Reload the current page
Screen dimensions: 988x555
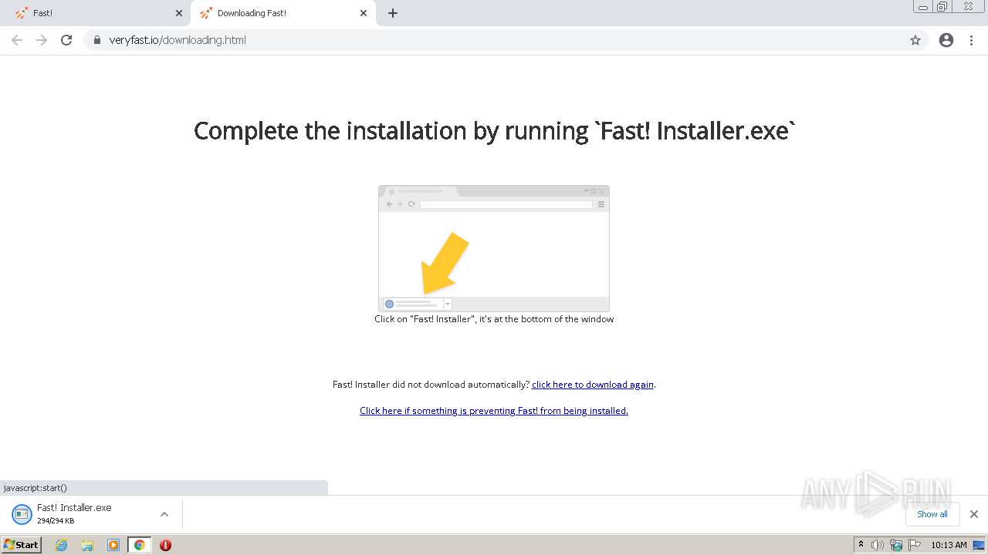click(66, 40)
